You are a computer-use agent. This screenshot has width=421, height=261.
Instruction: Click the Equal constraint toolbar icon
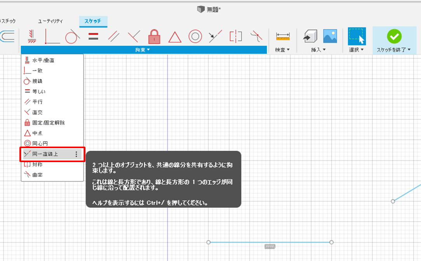point(93,36)
